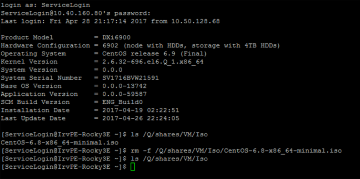Click the last ServiceLogin@IrvPE-Rocky3E prompt

tap(64, 167)
